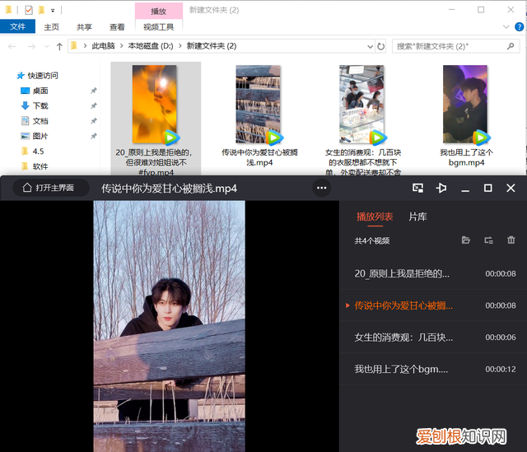Viewport: 527px width, 452px height.
Task: Select the 20_原则上我是拒绝的 video thumbnail
Action: (155, 105)
